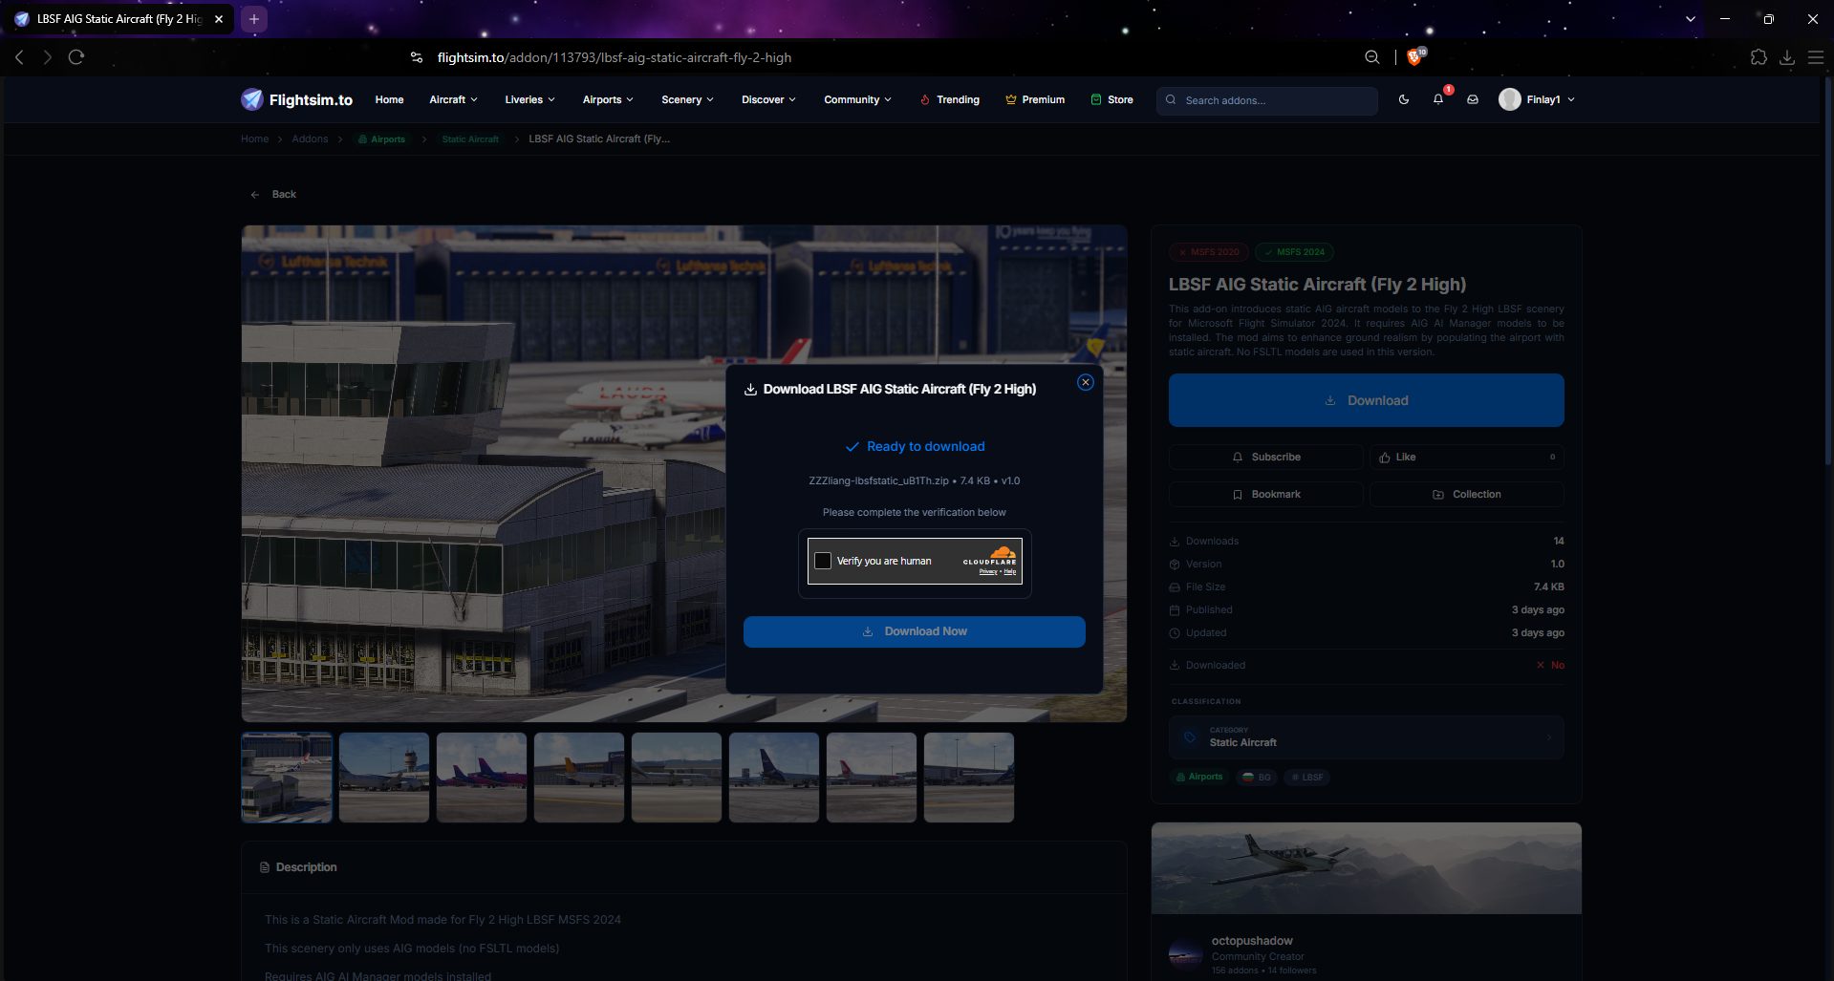Toggle Bookmark for this addon
The height and width of the screenshot is (981, 1834).
click(x=1265, y=494)
